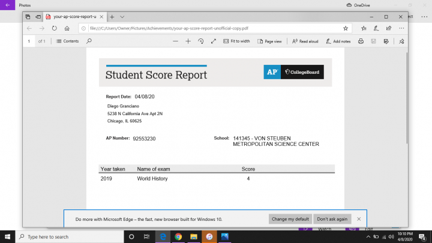The image size is (432, 243).
Task: Print the PDF document
Action: [361, 41]
